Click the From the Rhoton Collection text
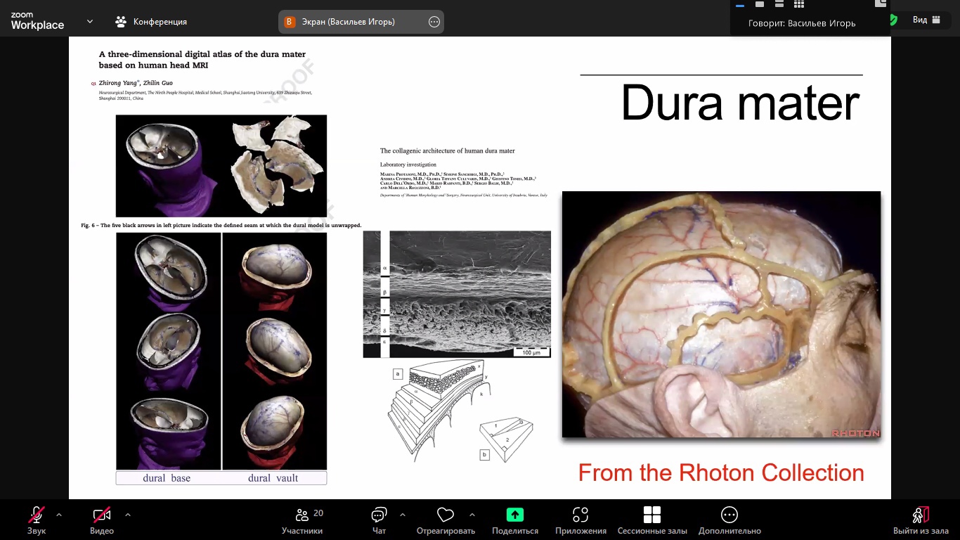Viewport: 960px width, 540px height. [x=721, y=472]
